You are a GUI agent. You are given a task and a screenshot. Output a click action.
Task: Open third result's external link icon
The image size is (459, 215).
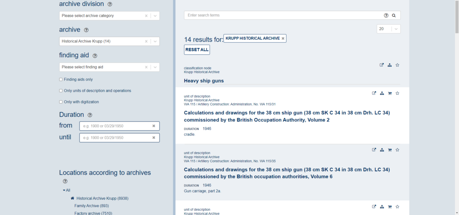374,206
